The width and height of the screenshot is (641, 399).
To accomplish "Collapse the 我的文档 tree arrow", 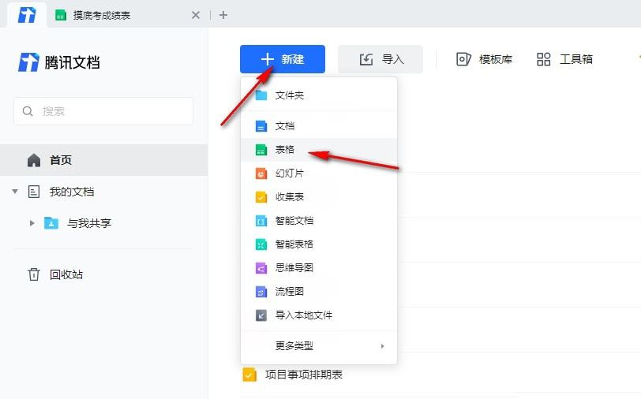I will 15,192.
